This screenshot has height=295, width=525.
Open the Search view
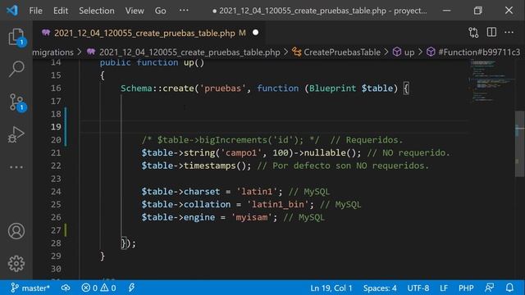click(16, 69)
